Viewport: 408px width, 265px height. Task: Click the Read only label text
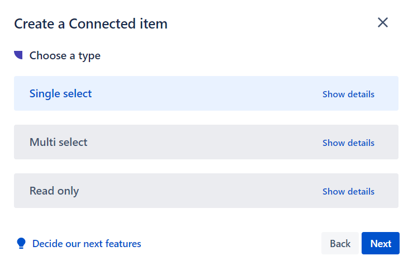[54, 191]
